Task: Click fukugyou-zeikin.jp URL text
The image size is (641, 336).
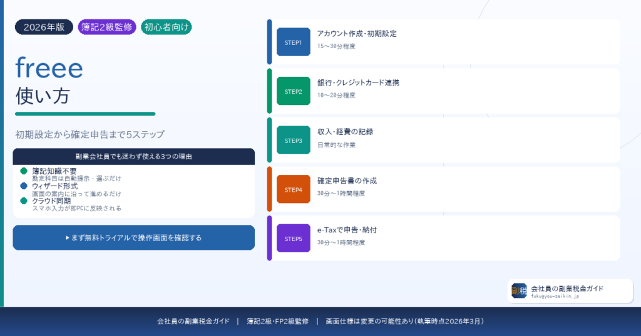Action: (x=555, y=297)
